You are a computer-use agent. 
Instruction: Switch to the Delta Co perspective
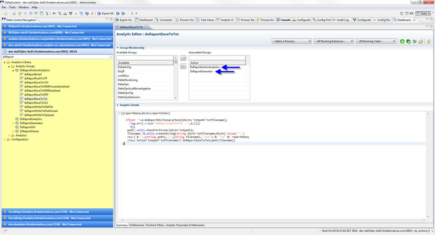click(424, 13)
